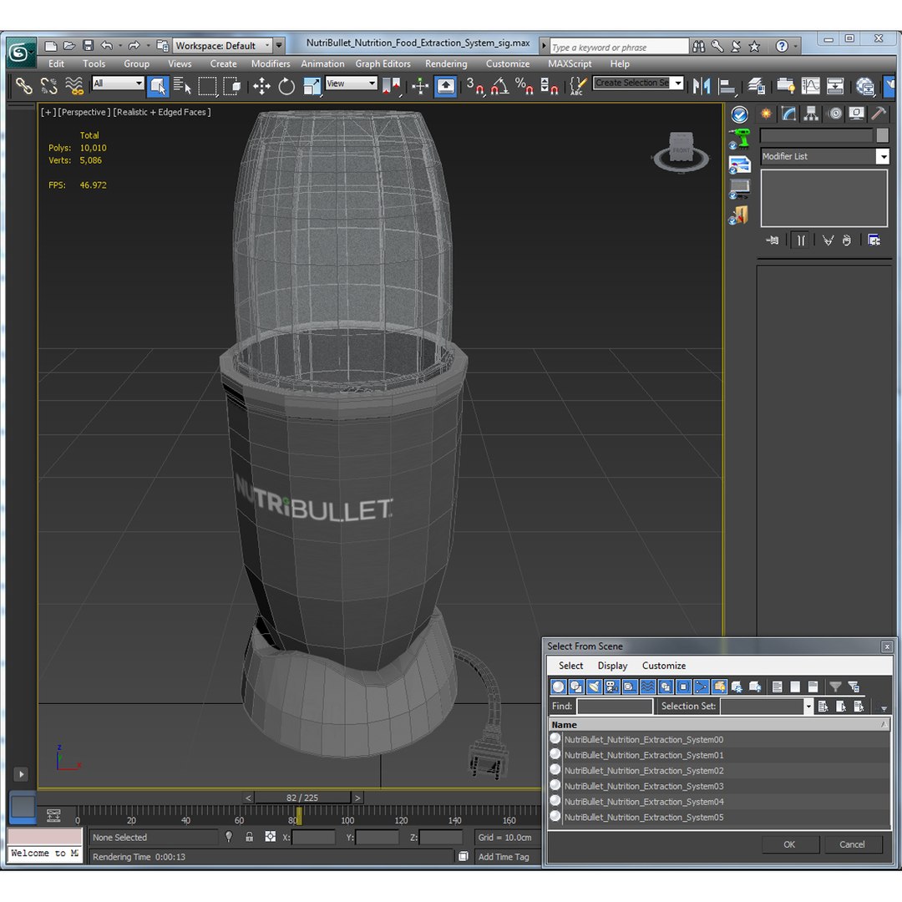
Task: Open the Select by Name tool
Action: (182, 86)
